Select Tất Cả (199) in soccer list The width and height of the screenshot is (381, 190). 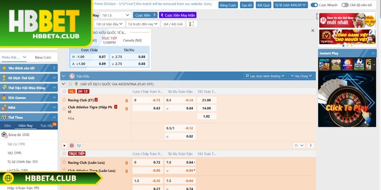[x=16, y=144]
